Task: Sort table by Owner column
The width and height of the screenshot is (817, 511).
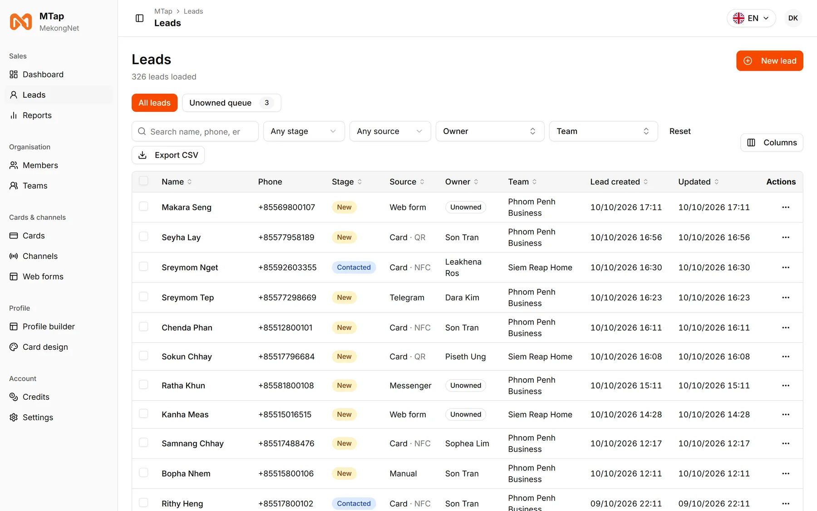Action: tap(462, 182)
